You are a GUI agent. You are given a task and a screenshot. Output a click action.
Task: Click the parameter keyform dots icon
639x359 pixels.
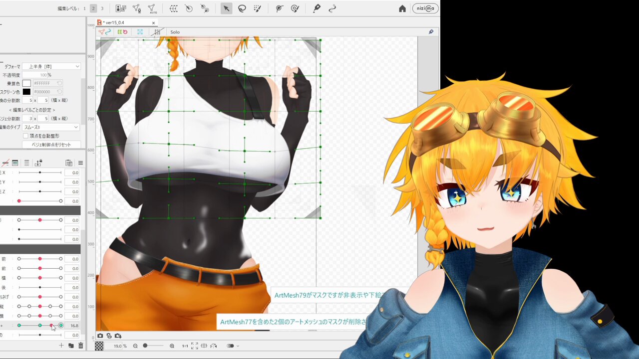click(x=26, y=163)
